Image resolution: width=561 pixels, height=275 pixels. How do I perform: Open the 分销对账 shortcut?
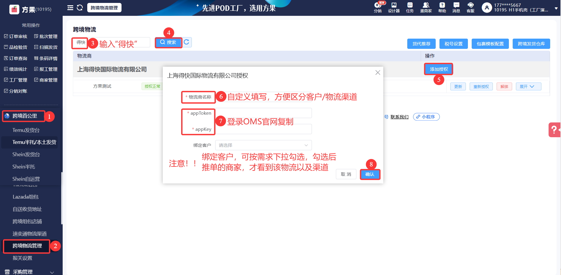[x=16, y=91]
